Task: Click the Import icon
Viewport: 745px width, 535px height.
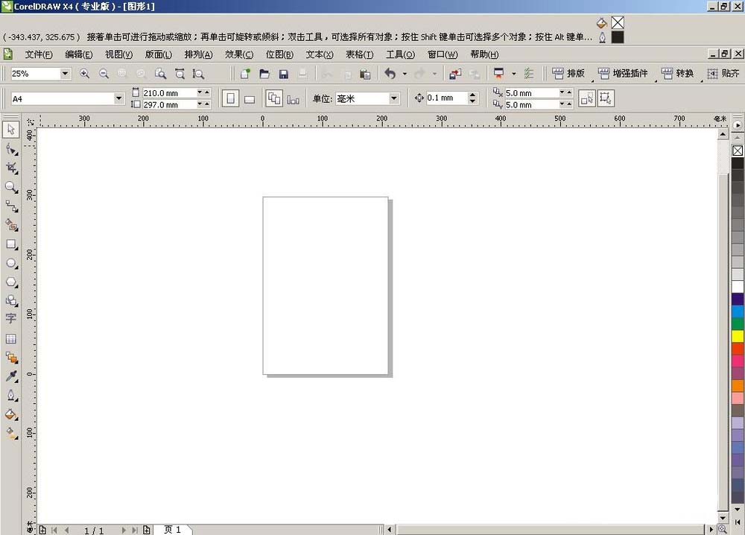Action: [455, 74]
